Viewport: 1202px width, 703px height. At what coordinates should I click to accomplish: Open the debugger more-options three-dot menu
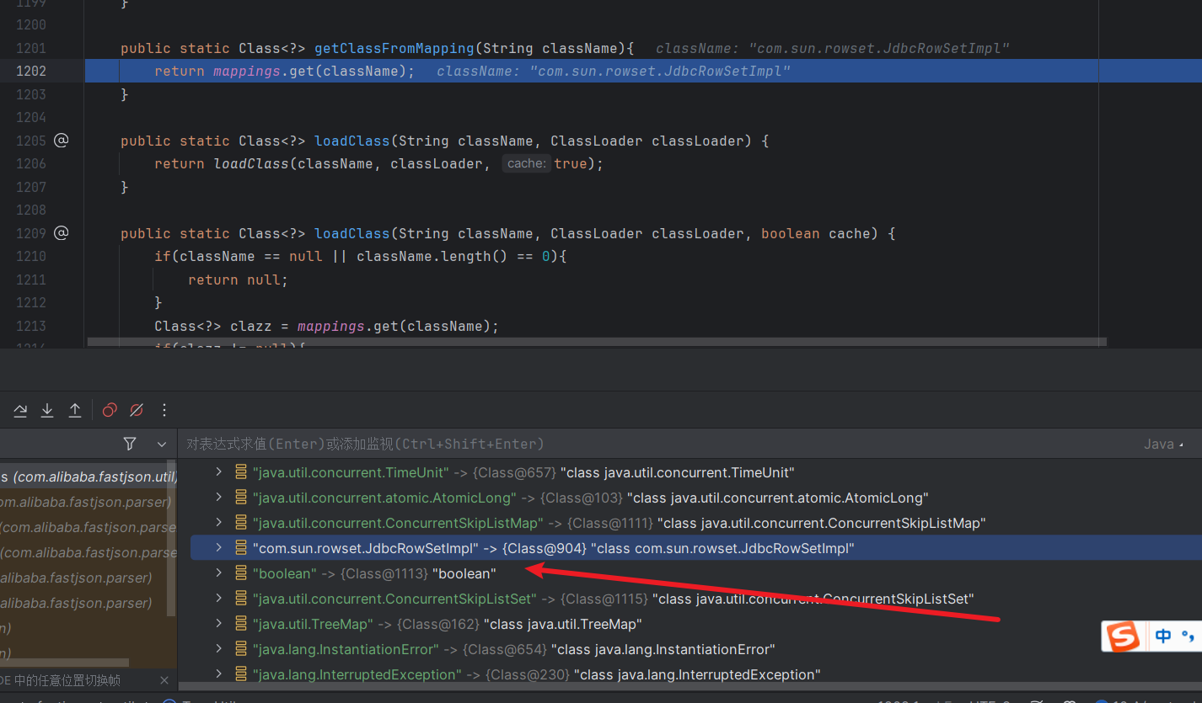(164, 410)
